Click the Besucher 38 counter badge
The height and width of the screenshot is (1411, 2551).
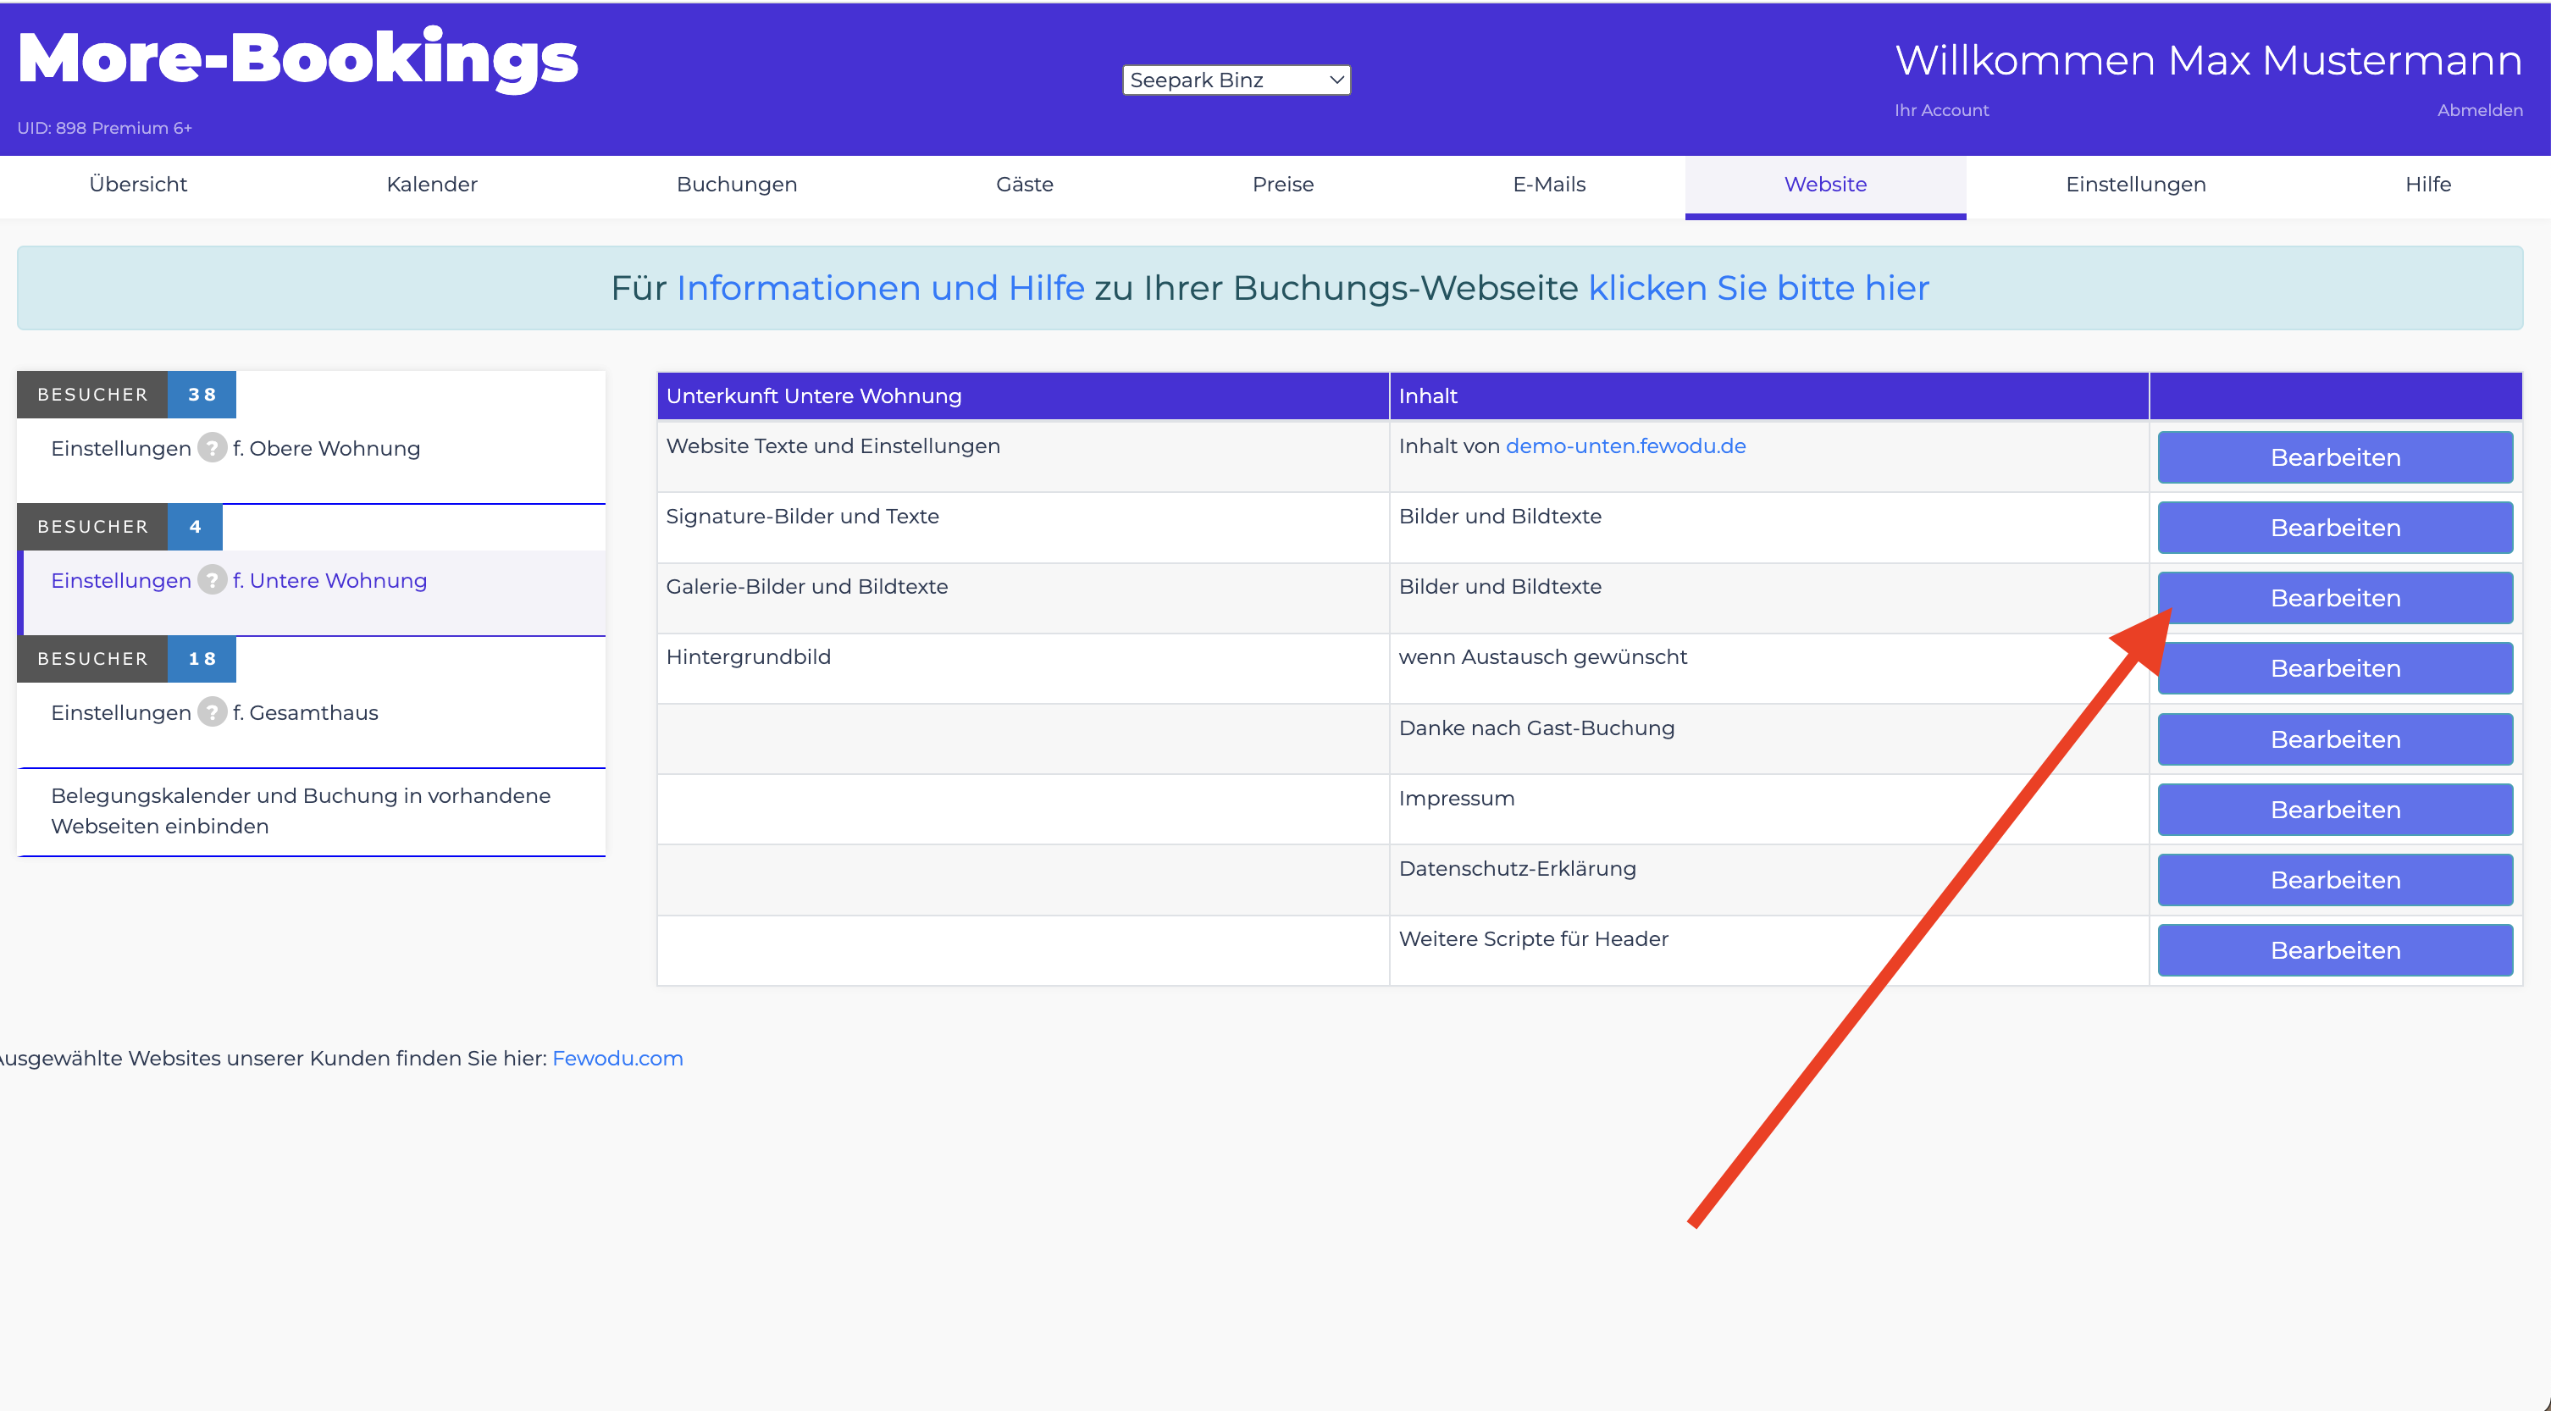(x=127, y=394)
